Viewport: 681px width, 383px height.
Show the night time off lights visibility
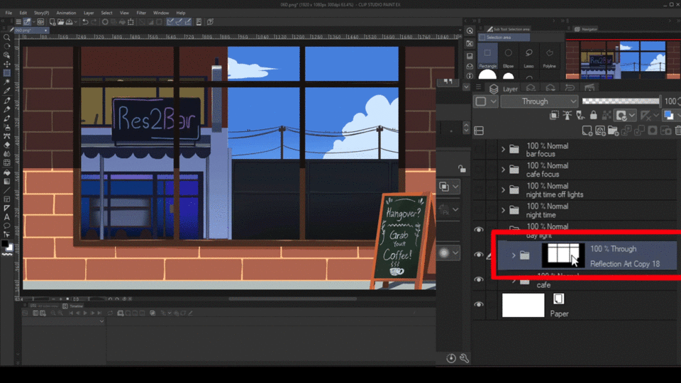479,190
